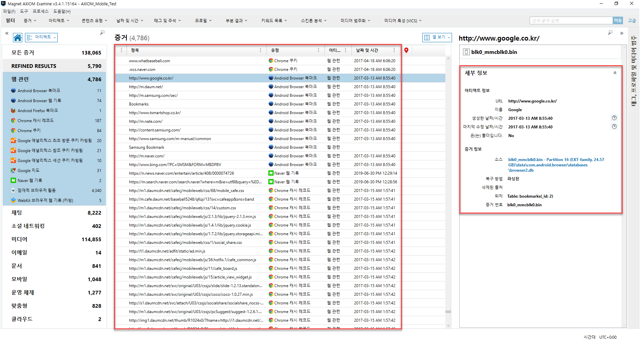The width and height of the screenshot is (640, 346).
Task: Click the 이동 search button
Action: coord(618,21)
